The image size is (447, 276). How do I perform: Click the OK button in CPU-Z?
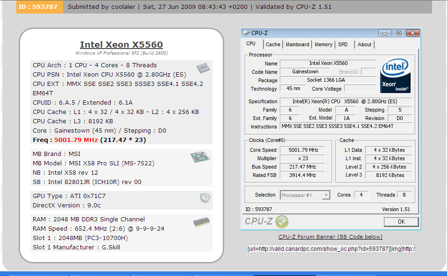(401, 222)
